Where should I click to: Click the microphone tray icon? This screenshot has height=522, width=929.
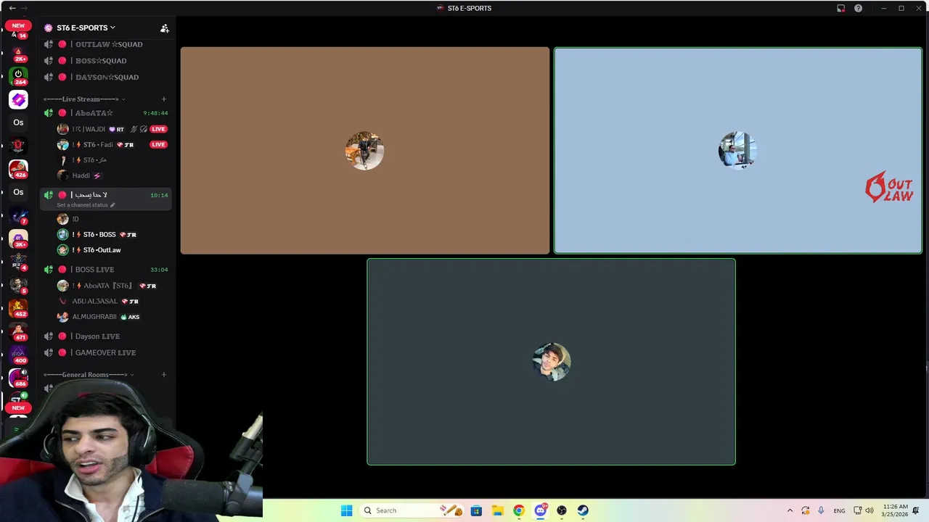[x=821, y=510]
